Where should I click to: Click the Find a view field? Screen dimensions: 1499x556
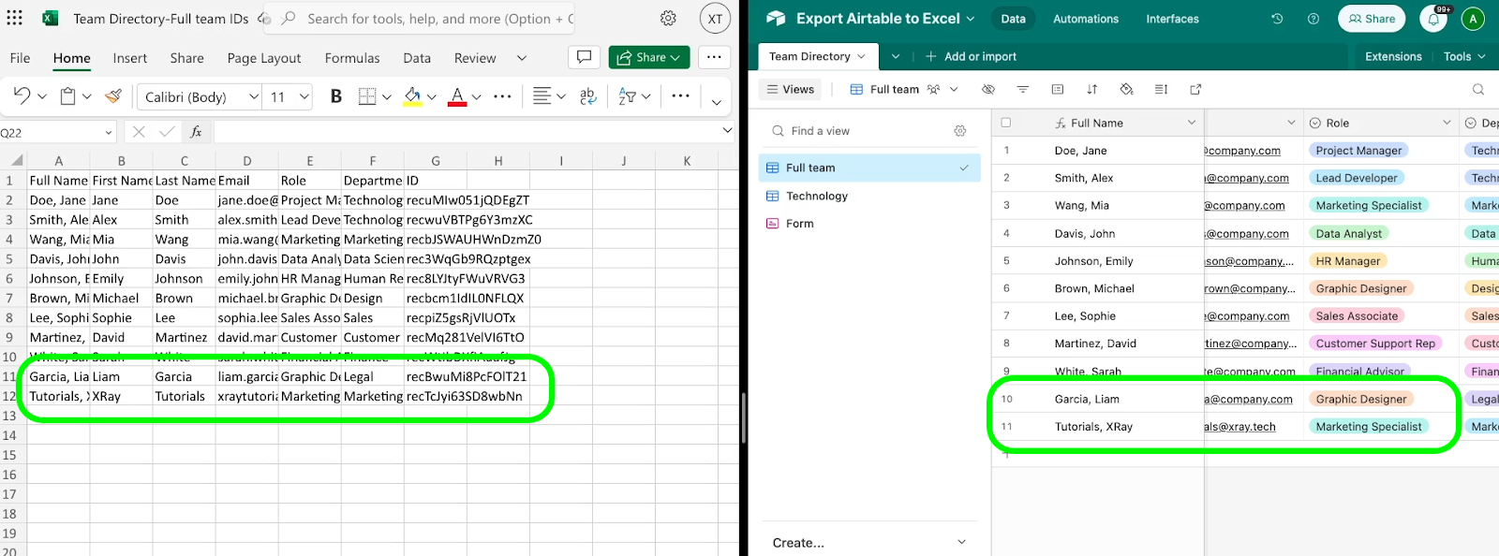pyautogui.click(x=869, y=131)
